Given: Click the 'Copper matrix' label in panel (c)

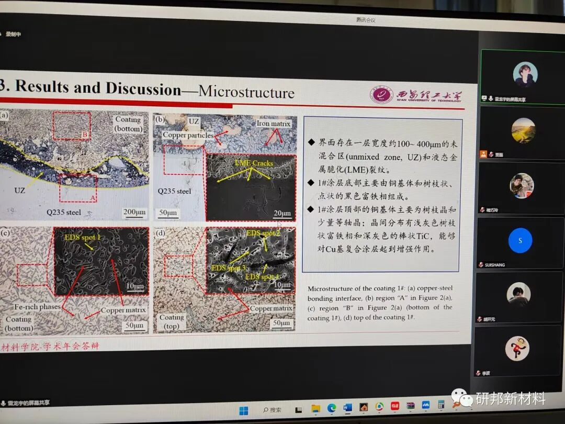Looking at the screenshot, I should point(123,310).
